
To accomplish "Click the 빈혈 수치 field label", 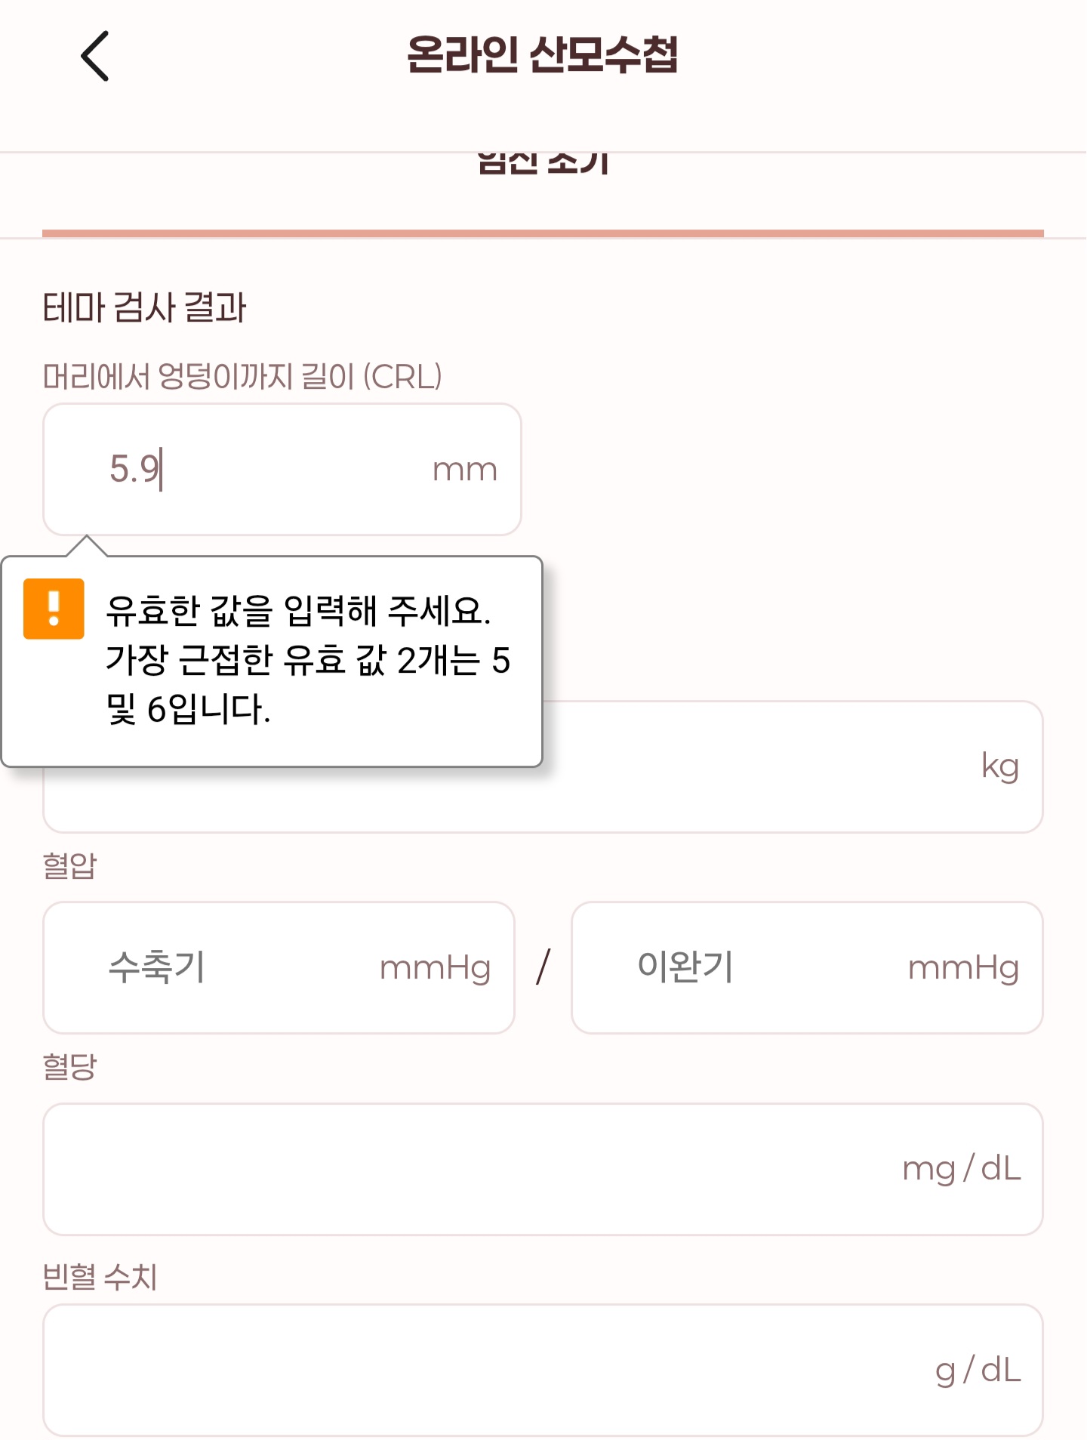I will pyautogui.click(x=100, y=1277).
